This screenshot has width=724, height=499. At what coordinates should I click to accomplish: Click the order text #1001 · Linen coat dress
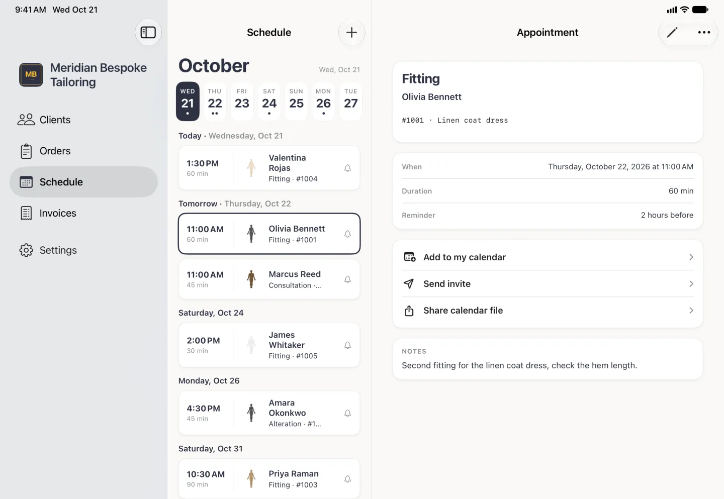[455, 121]
